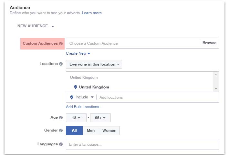Open the minimum age 18 dropdown
229x155 pixels.
tap(76, 118)
